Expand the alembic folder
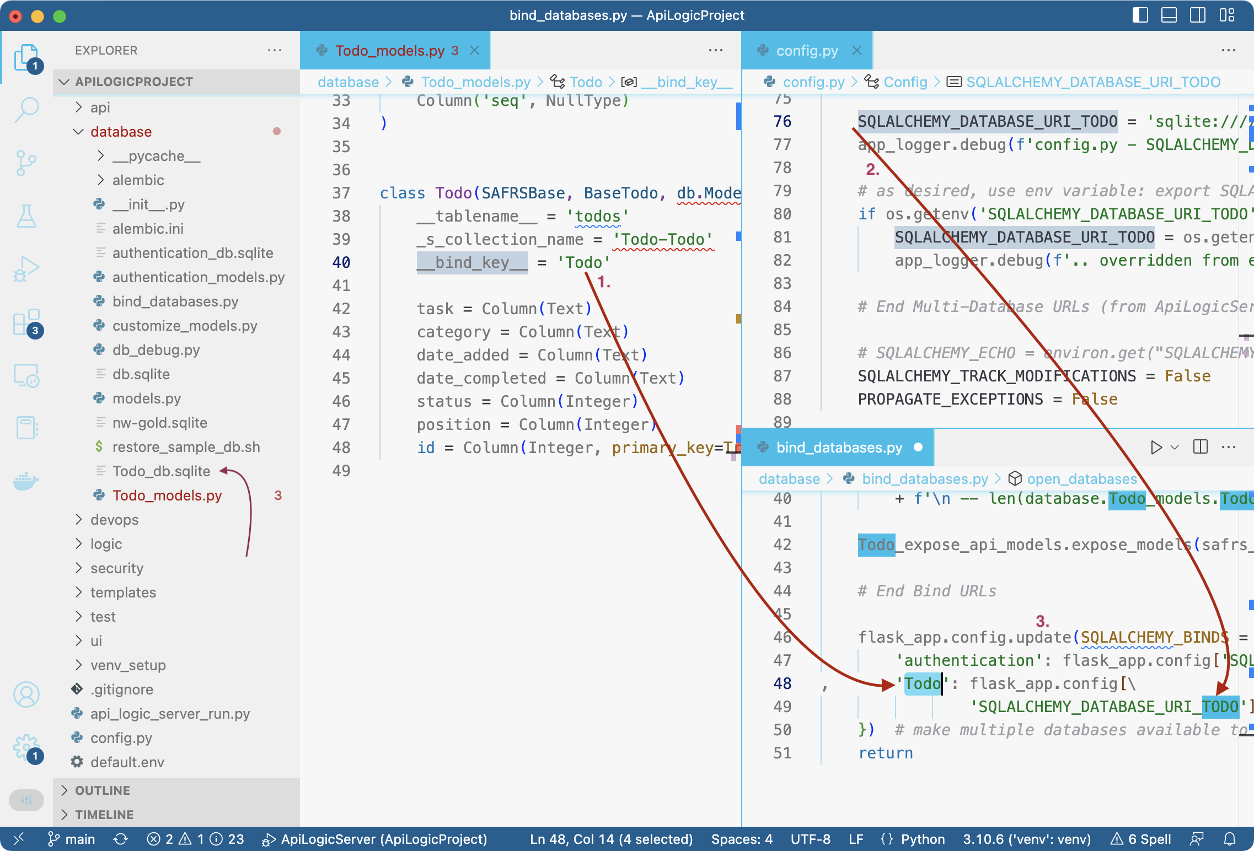1254x851 pixels. [x=176, y=180]
